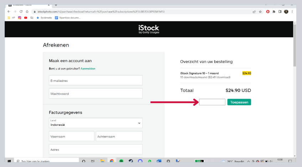Open the extensions puzzle icon
This screenshot has height=167, width=302.
coord(274,12)
